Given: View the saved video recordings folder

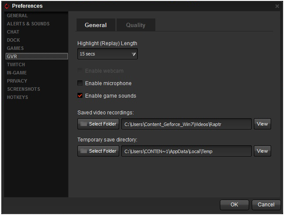Looking at the screenshot, I should [x=262, y=124].
